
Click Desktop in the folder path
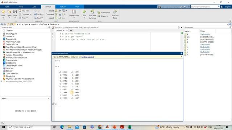click(x=53, y=24)
